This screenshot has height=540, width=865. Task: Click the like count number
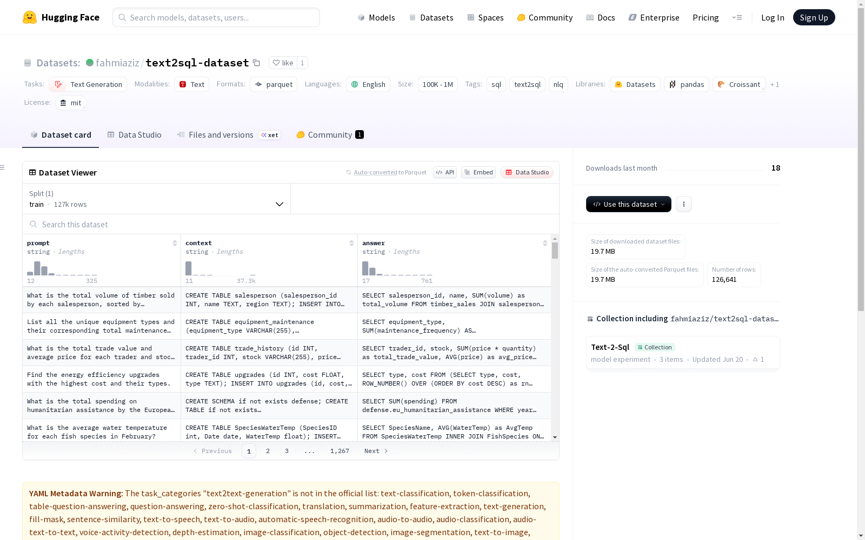[302, 63]
